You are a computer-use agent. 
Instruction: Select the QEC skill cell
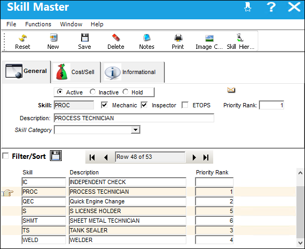[x=44, y=201]
